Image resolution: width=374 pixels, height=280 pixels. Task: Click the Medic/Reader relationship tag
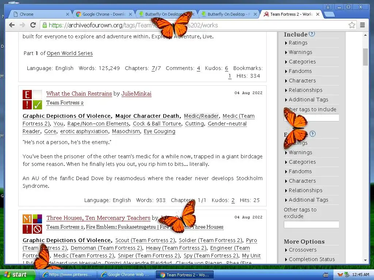pyautogui.click(x=201, y=116)
